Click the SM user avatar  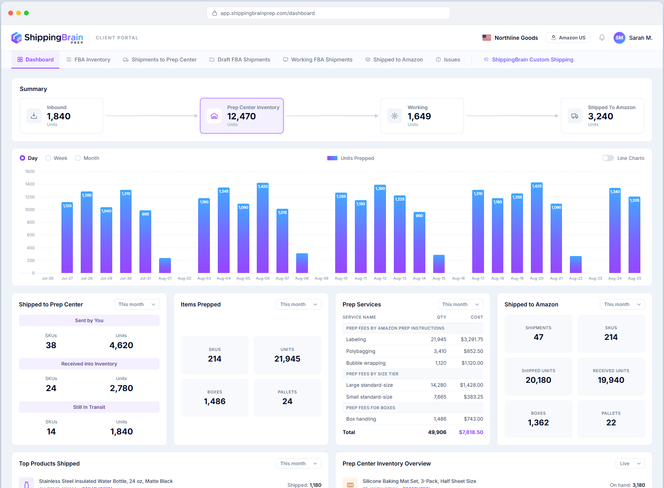coord(619,38)
